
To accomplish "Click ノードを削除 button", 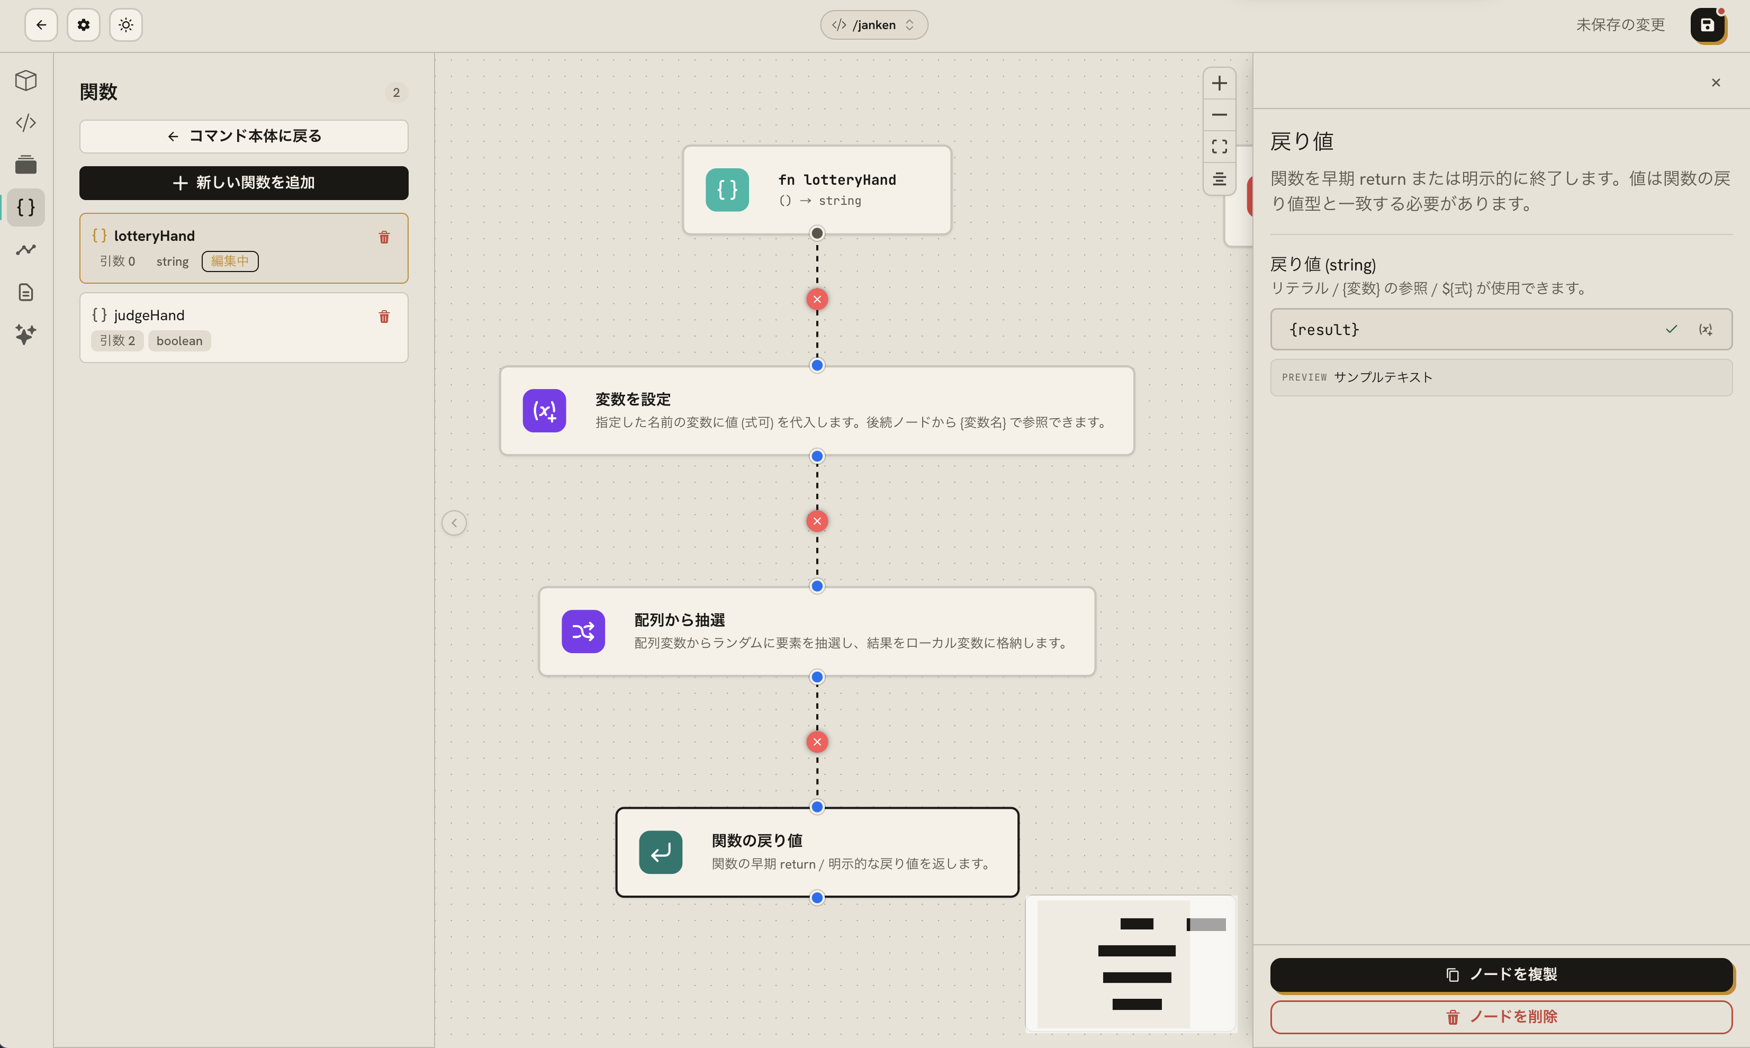I will pos(1501,1017).
